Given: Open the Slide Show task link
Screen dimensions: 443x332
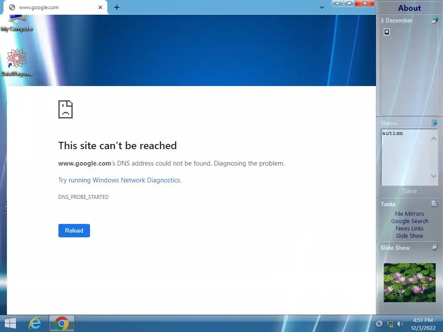Looking at the screenshot, I should pos(409,236).
